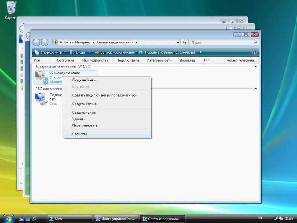This screenshot has height=223, width=297.
Task: Open the Упорядочить toolbar menu
Action: (50, 52)
